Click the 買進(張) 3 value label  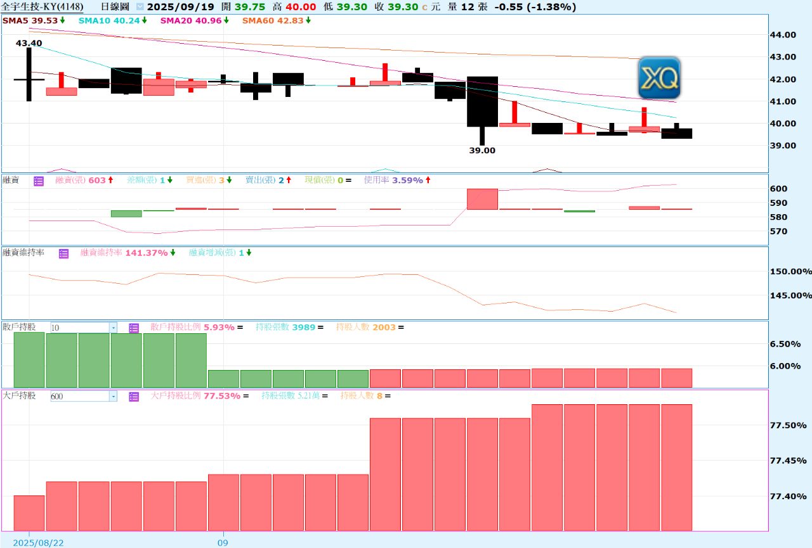tap(208, 181)
